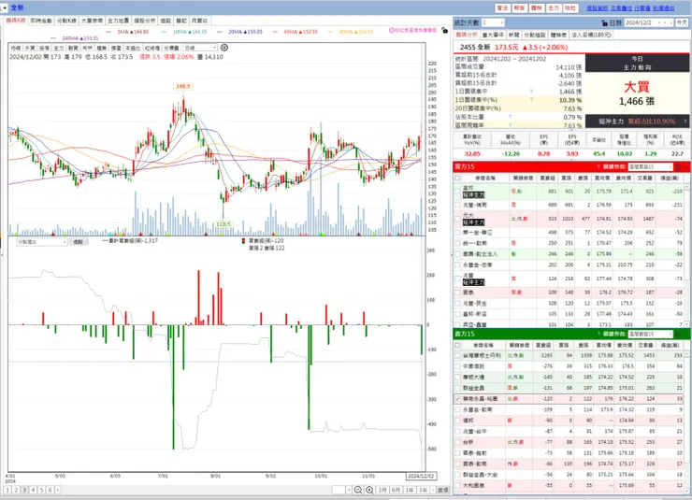Open 關鍵券商 dropdown in 買方15 header
This screenshot has width=692, height=500.
(x=650, y=166)
